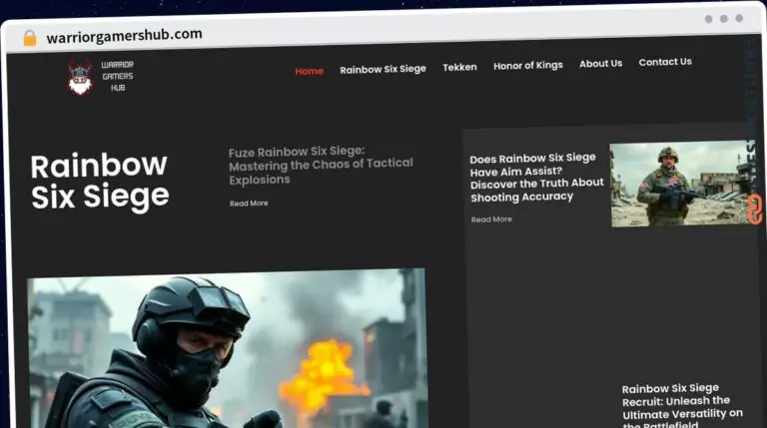Click the warriorgamershub.com address field
This screenshot has width=767, height=428.
point(125,35)
